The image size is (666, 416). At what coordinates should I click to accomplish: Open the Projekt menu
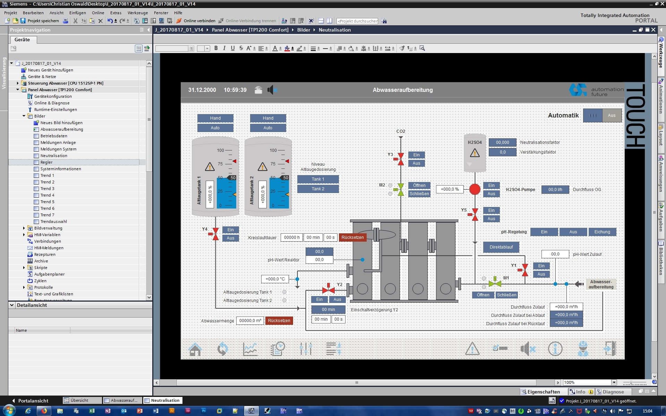tap(10, 13)
